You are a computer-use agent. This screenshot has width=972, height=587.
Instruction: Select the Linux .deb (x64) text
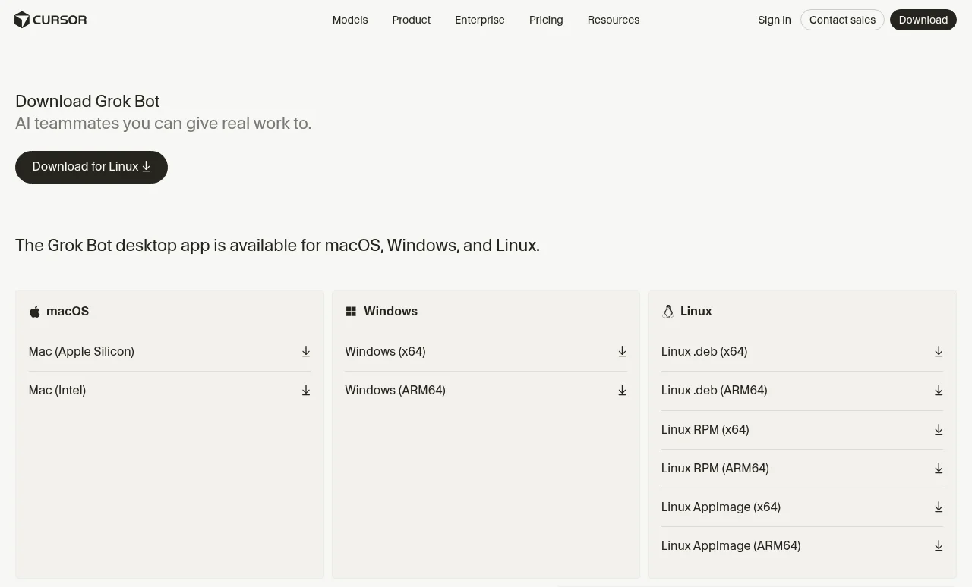704,352
